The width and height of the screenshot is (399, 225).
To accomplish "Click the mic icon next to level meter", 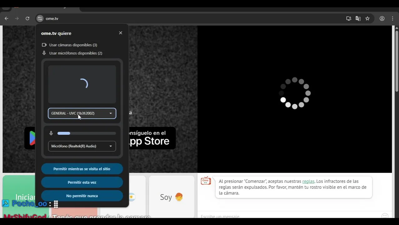I will click(x=51, y=133).
